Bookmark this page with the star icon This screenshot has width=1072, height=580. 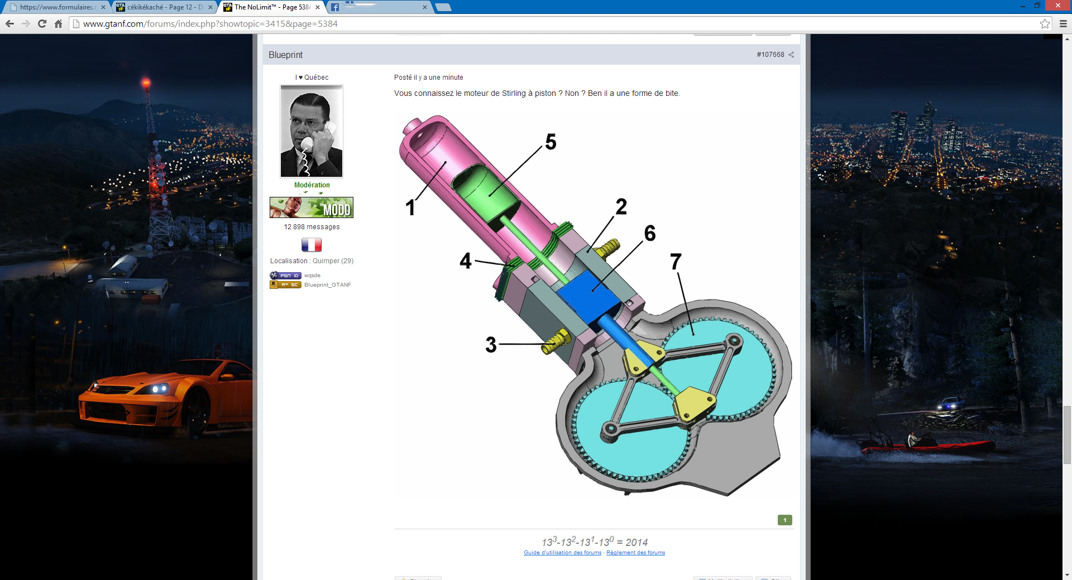[1045, 23]
